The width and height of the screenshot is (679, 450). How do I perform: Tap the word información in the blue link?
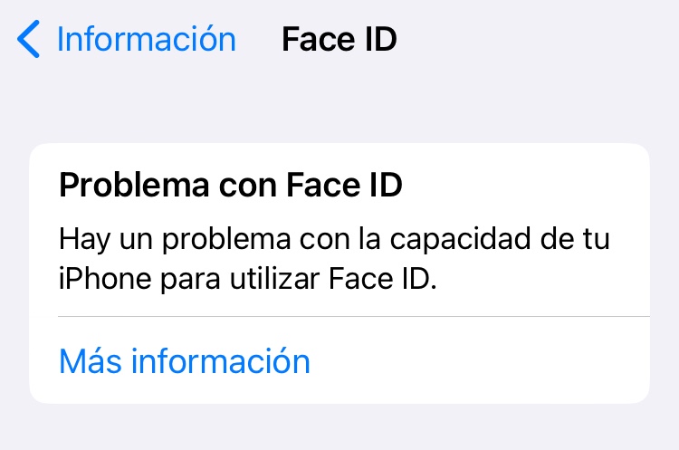click(x=221, y=361)
